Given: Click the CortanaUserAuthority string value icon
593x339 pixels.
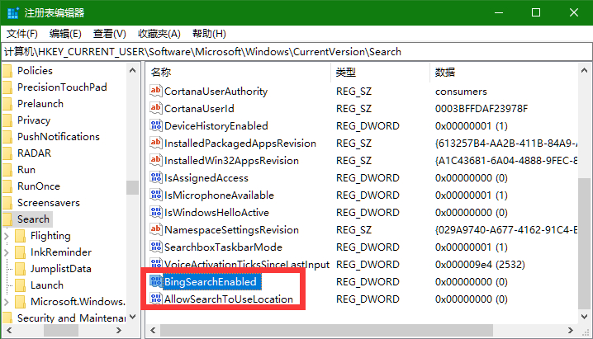Looking at the screenshot, I should coord(156,91).
